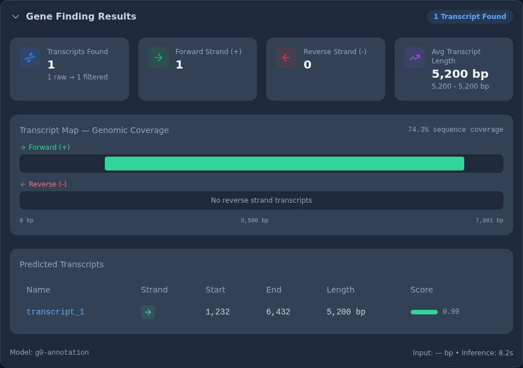Click the green forward strand transcript bar
The height and width of the screenshot is (368, 523).
(285, 164)
